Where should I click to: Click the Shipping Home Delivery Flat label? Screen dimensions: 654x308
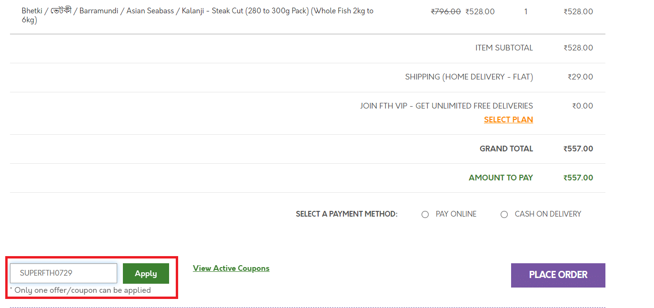[x=469, y=77]
